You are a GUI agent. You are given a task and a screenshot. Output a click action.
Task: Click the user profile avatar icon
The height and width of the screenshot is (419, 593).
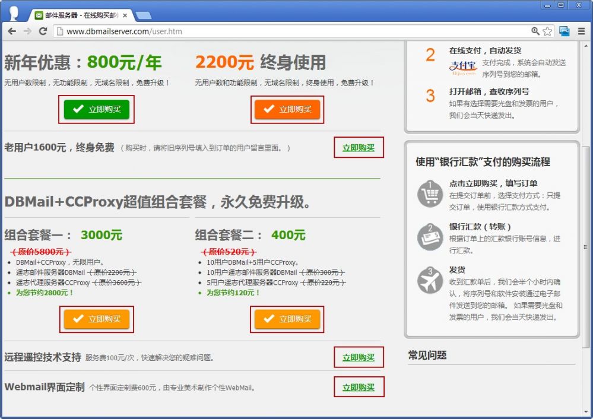coord(13,14)
